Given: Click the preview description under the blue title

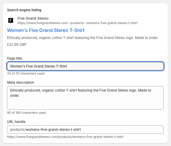Looking at the screenshot, I should click(83, 38).
